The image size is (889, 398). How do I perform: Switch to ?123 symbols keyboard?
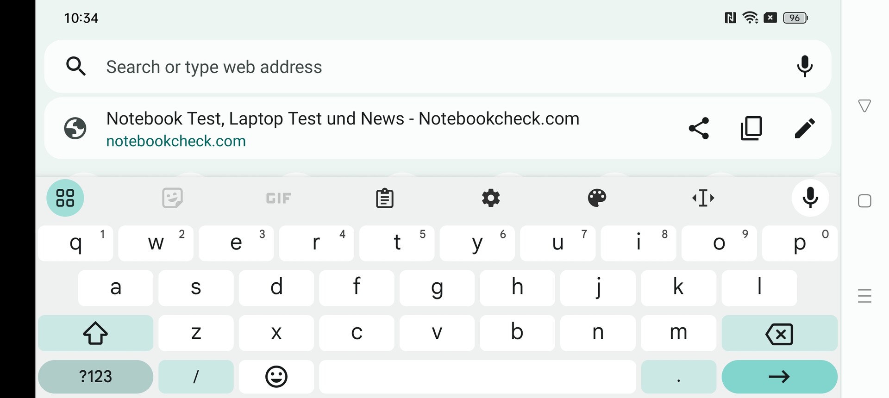click(x=95, y=377)
